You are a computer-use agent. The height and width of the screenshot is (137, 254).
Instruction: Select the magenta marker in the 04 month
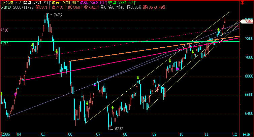[x=15, y=95]
